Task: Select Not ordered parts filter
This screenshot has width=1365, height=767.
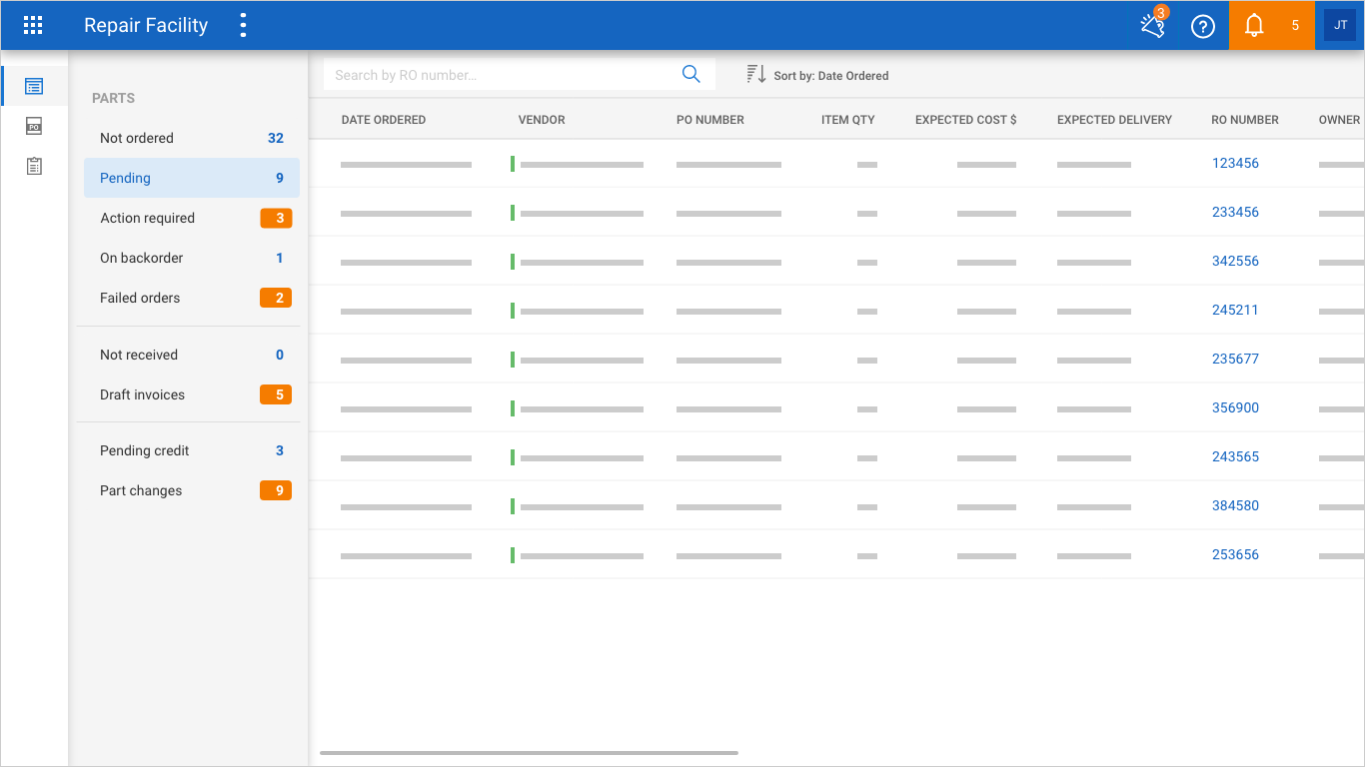Action: tap(192, 138)
